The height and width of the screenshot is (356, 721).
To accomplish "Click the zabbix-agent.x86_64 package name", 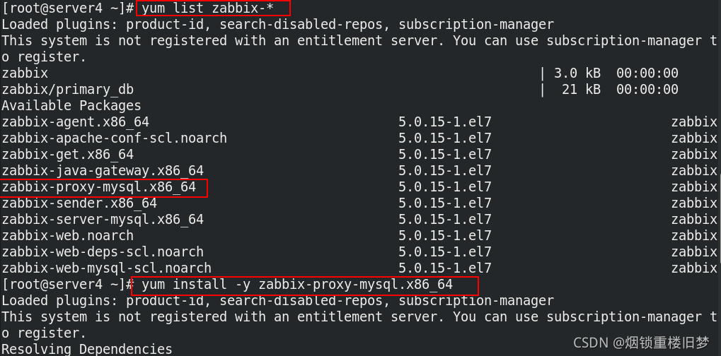I will 76,122.
